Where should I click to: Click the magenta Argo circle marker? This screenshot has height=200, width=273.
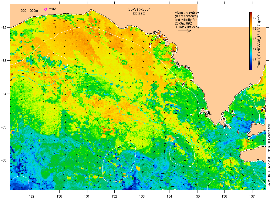(x=45, y=9)
